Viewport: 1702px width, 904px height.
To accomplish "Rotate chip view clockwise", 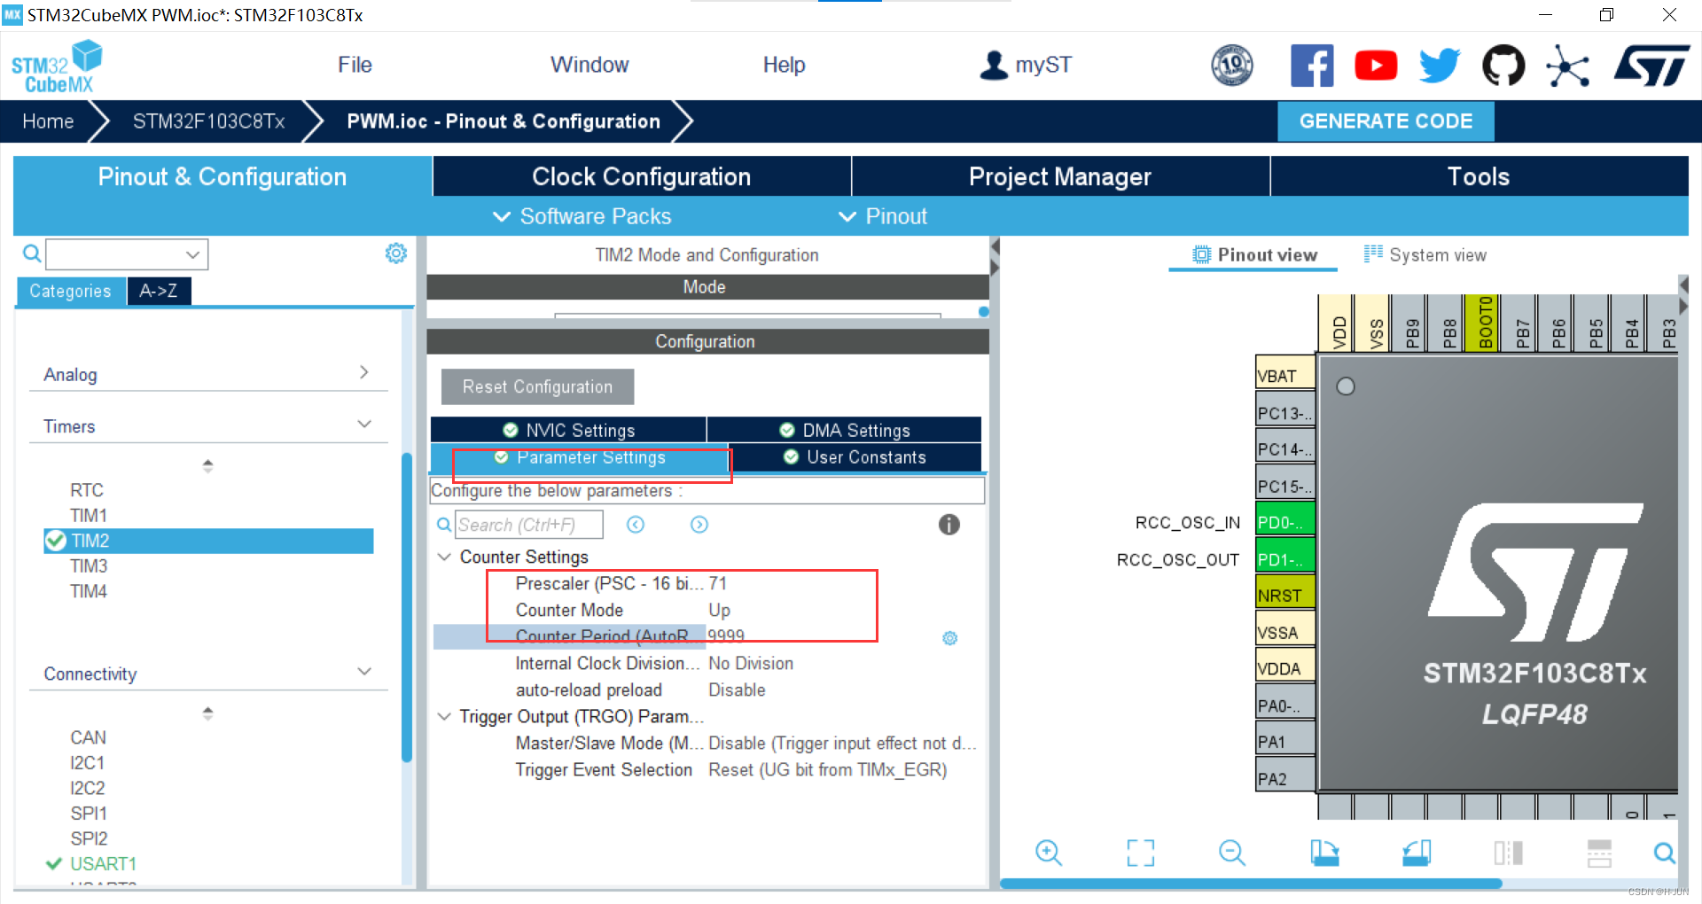I will pyautogui.click(x=1324, y=853).
